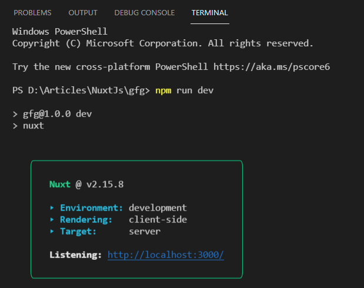Click the Microsoft Corporation copyright line
Image resolution: width=364 pixels, height=288 pixels.
tap(163, 43)
